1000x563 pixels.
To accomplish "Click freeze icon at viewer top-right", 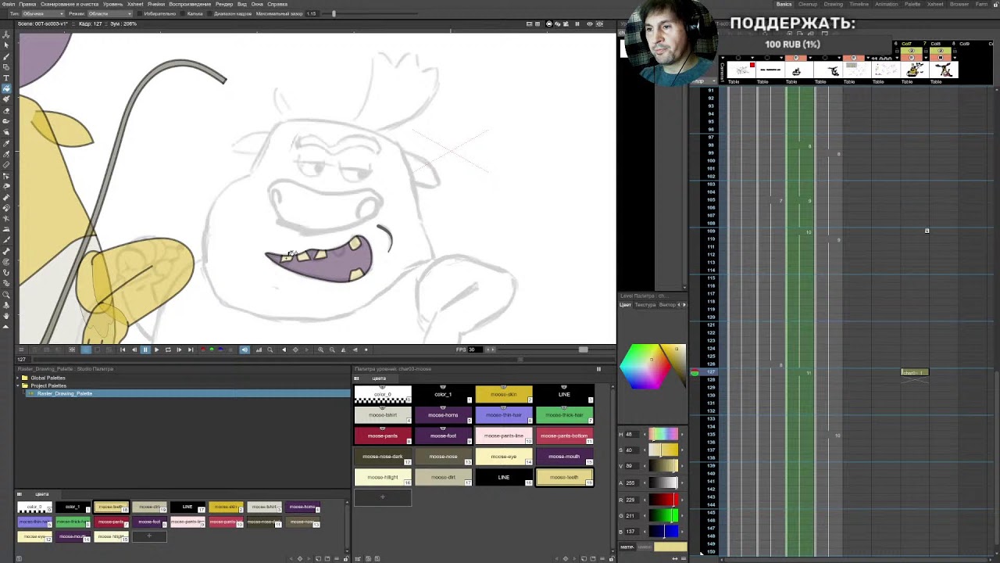I will 577,23.
